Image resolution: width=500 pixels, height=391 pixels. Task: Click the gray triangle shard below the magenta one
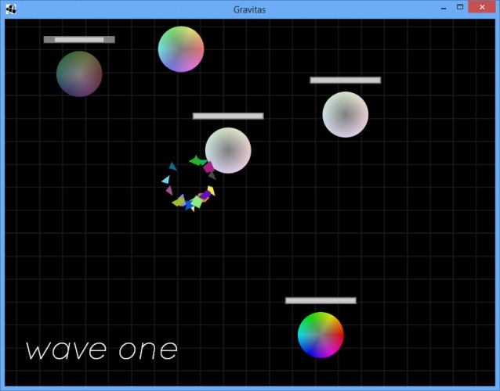(x=212, y=176)
